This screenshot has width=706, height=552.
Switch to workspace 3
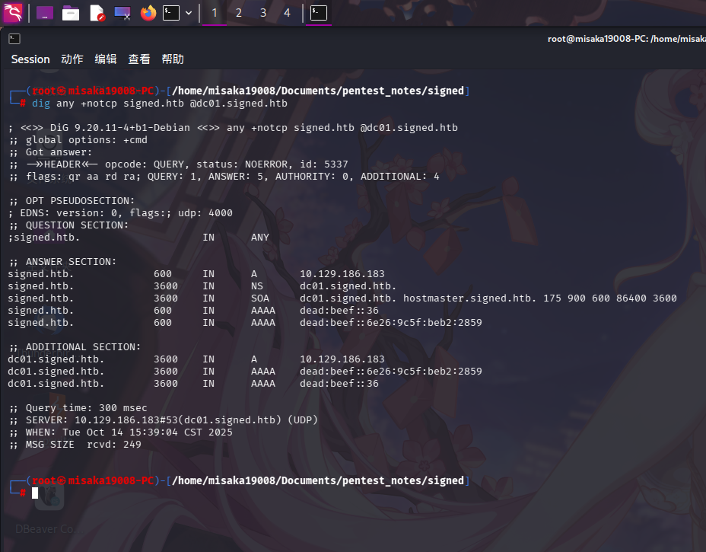[263, 13]
